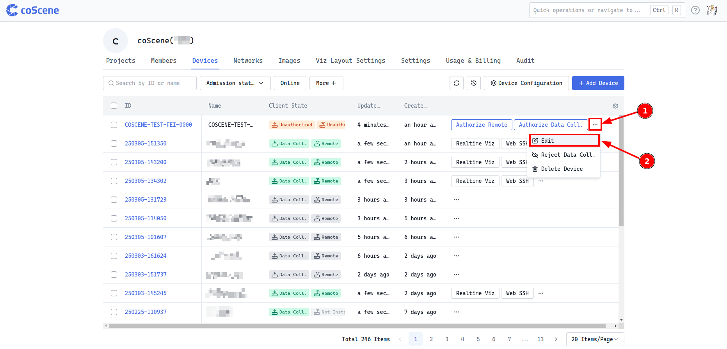Image resolution: width=727 pixels, height=349 pixels.
Task: Click the Unauthorized data collection badge
Action: (292, 125)
